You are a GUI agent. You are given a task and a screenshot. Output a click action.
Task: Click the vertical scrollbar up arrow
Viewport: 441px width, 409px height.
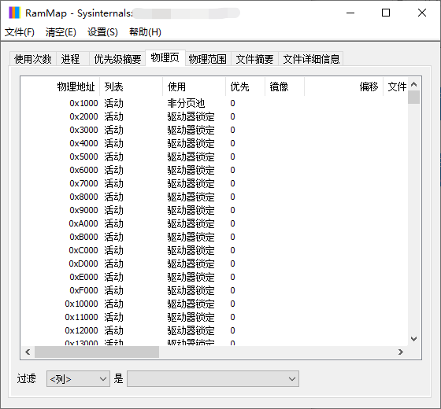(413, 84)
